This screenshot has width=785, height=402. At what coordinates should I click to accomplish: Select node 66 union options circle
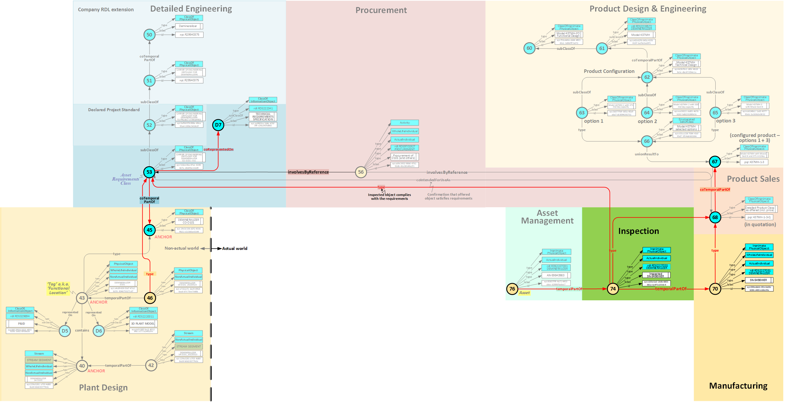point(647,141)
